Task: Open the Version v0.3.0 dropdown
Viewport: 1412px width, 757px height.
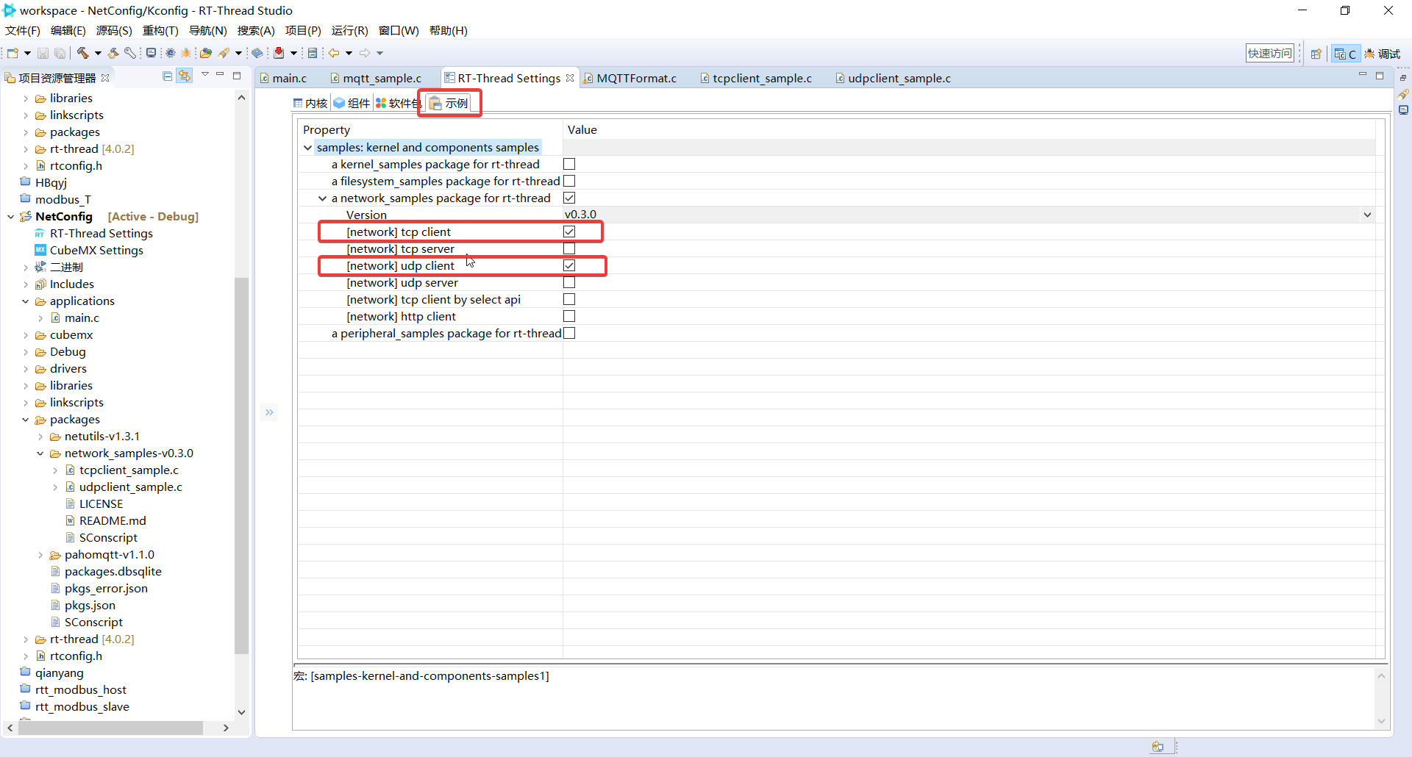Action: pyautogui.click(x=1367, y=215)
